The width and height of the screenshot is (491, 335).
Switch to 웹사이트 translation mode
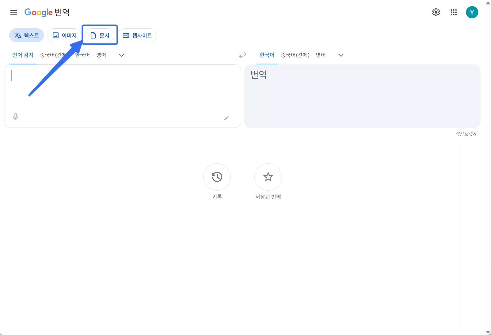click(x=137, y=35)
